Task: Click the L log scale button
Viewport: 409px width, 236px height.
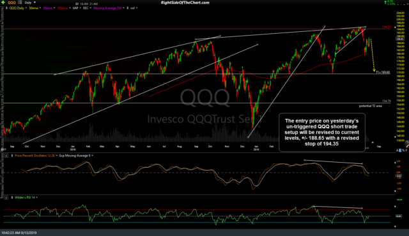Action: [x=400, y=151]
